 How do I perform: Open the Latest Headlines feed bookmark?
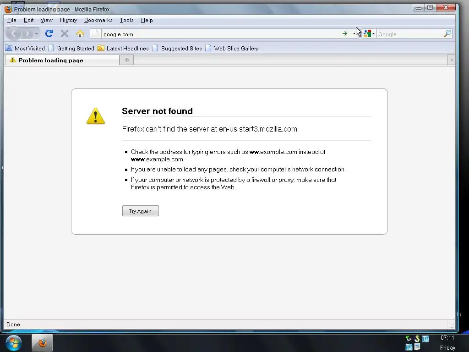coord(123,48)
